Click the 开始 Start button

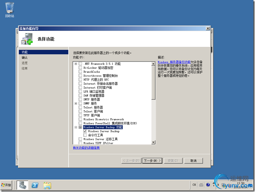click(x=6, y=185)
